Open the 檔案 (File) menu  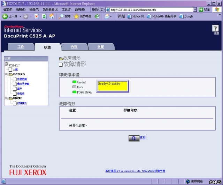[8, 10]
